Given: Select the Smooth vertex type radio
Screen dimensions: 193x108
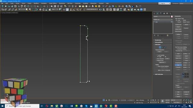Looking at the screenshot, I should click(x=176, y=22).
